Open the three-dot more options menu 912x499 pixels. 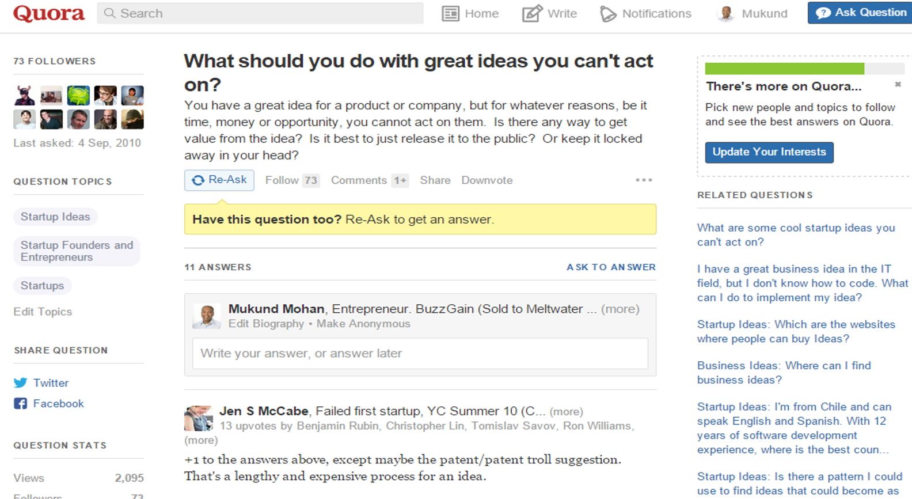point(644,180)
